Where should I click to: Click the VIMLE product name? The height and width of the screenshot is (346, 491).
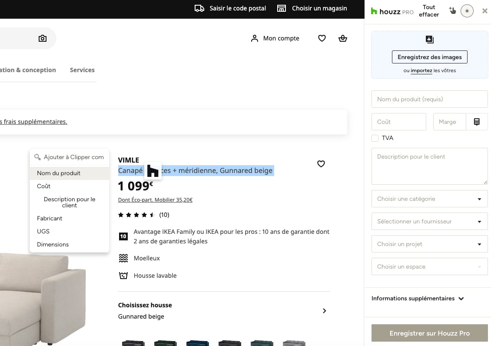tap(128, 160)
